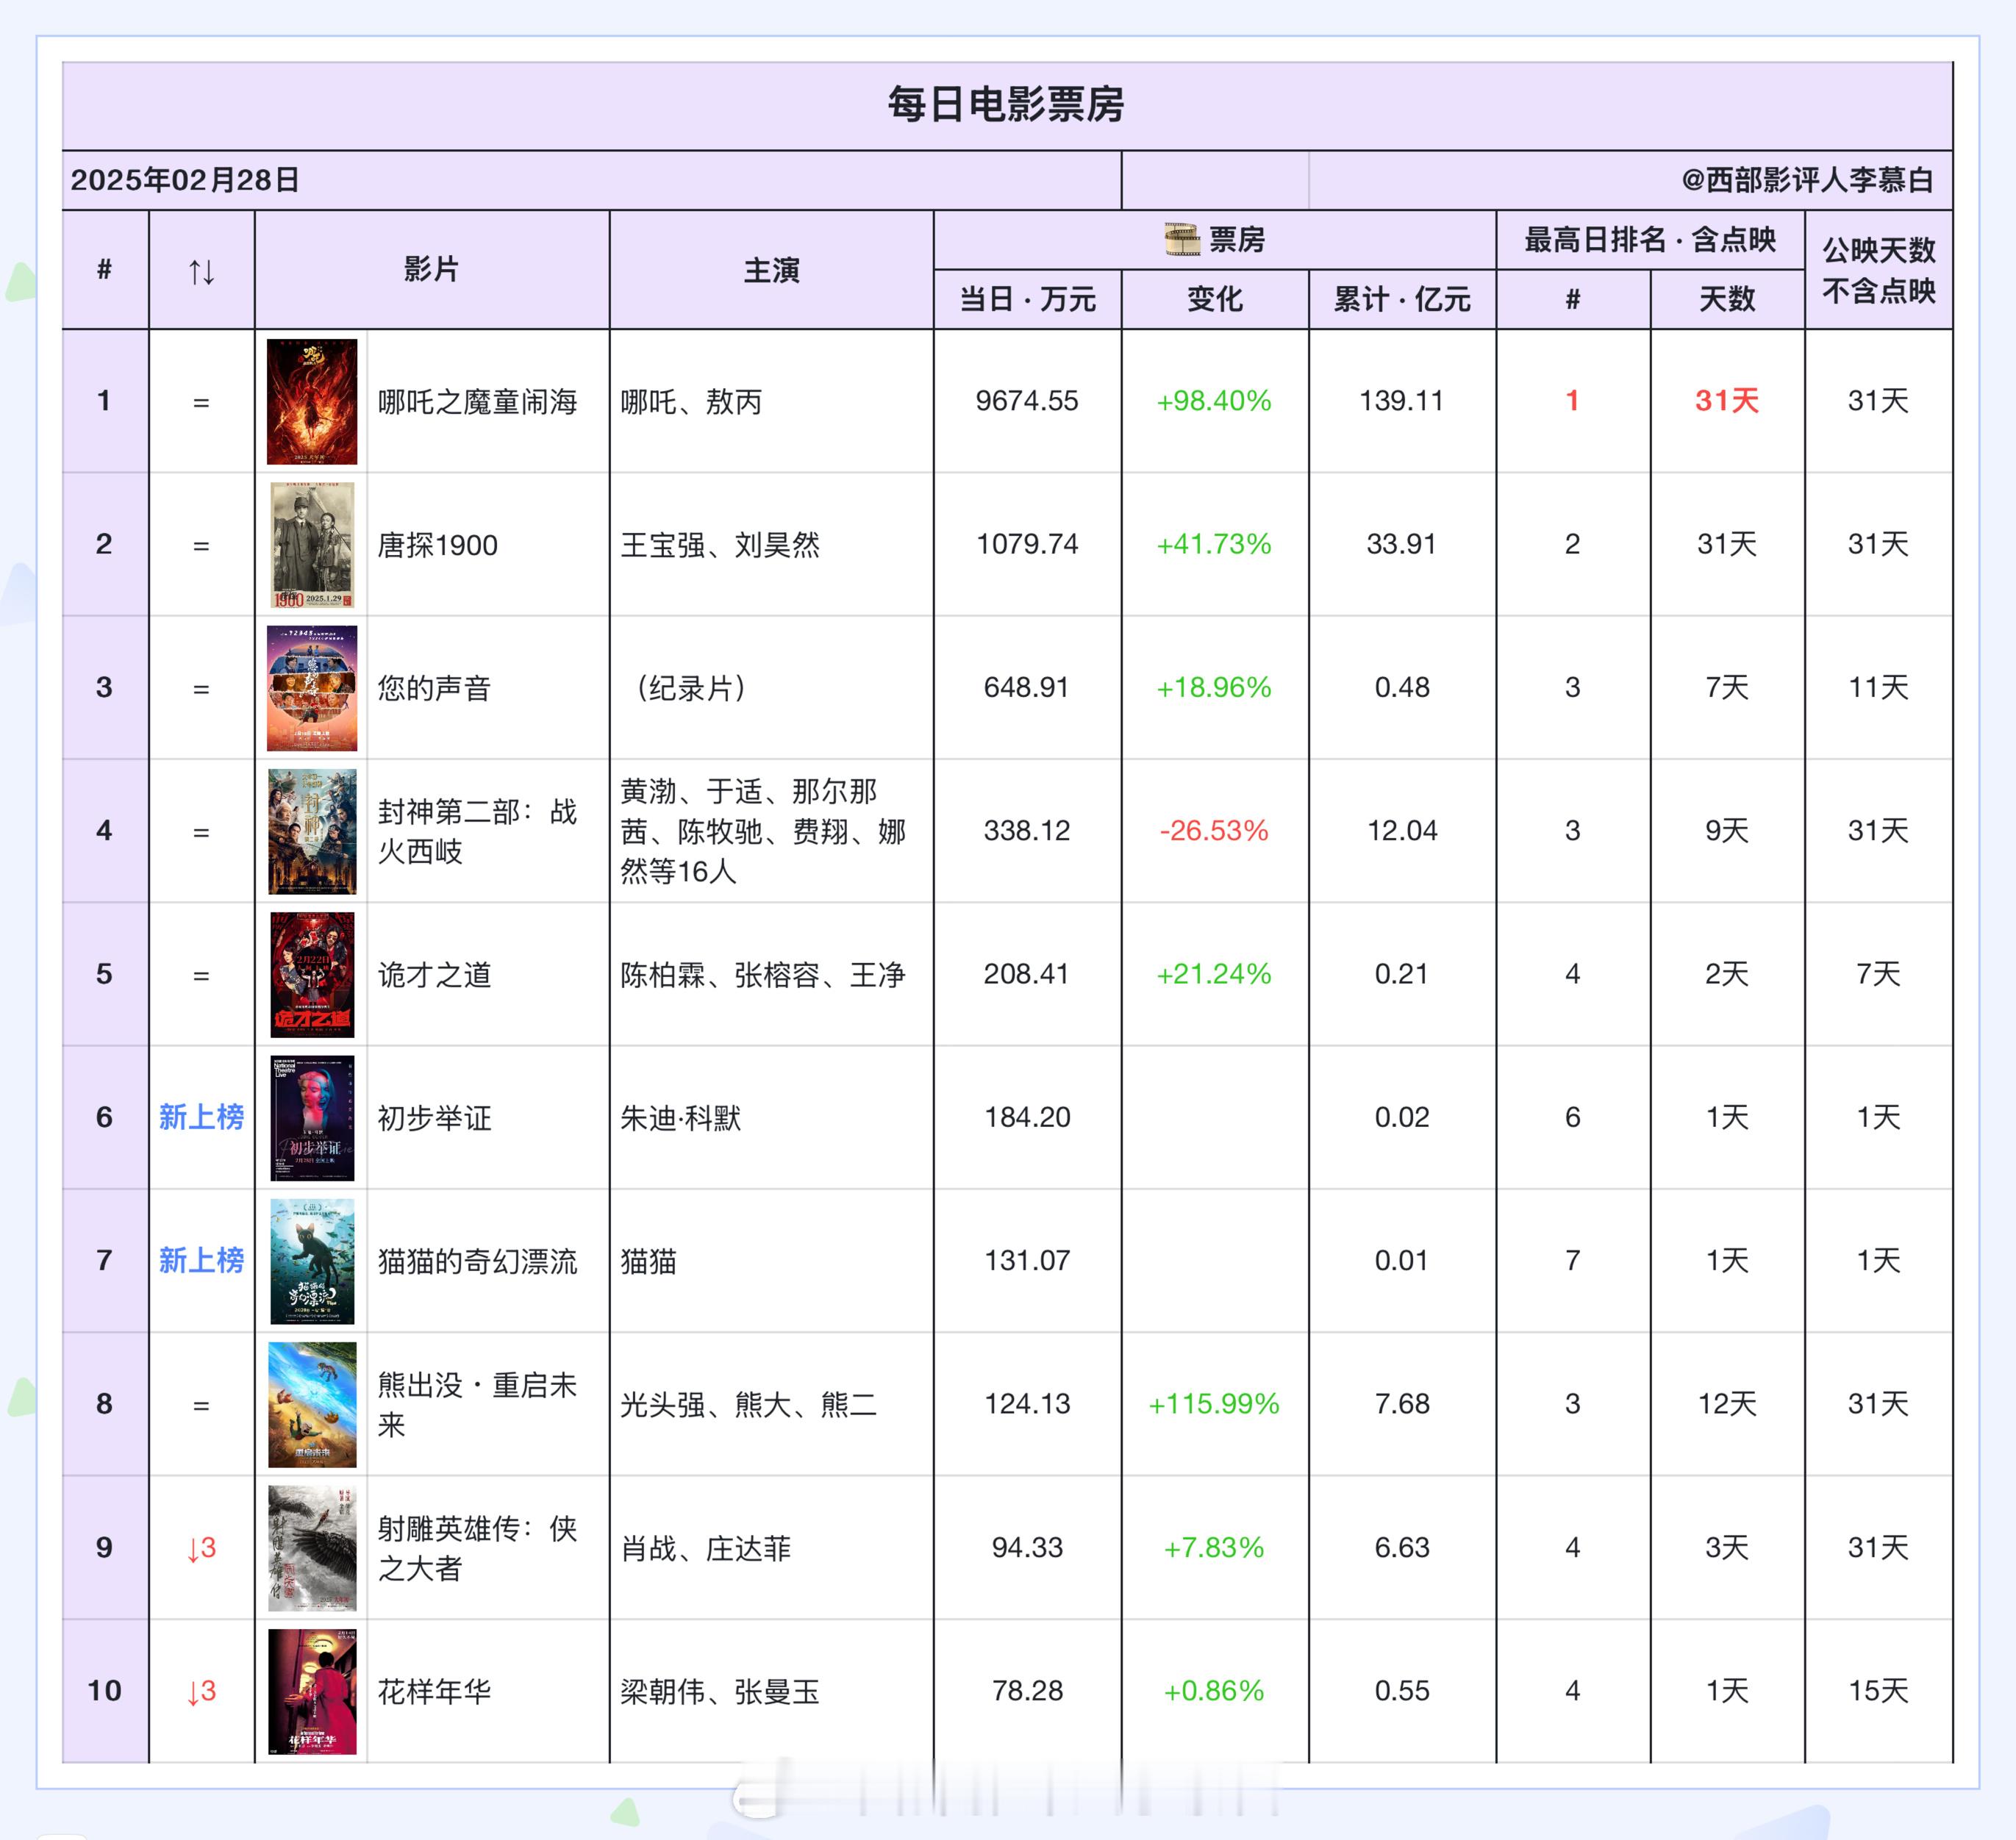Image resolution: width=2016 pixels, height=1840 pixels.
Task: Click the film reel icon beside 票房
Action: [x=1182, y=239]
